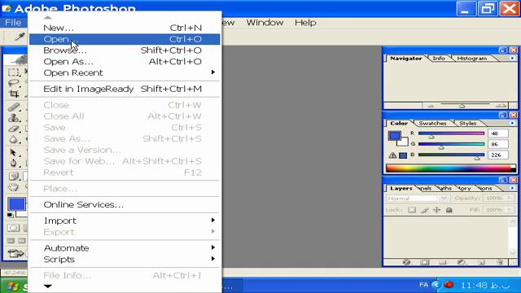Screen dimensions: 521x293
Task: Open the Open Recent submenu
Action: point(125,72)
